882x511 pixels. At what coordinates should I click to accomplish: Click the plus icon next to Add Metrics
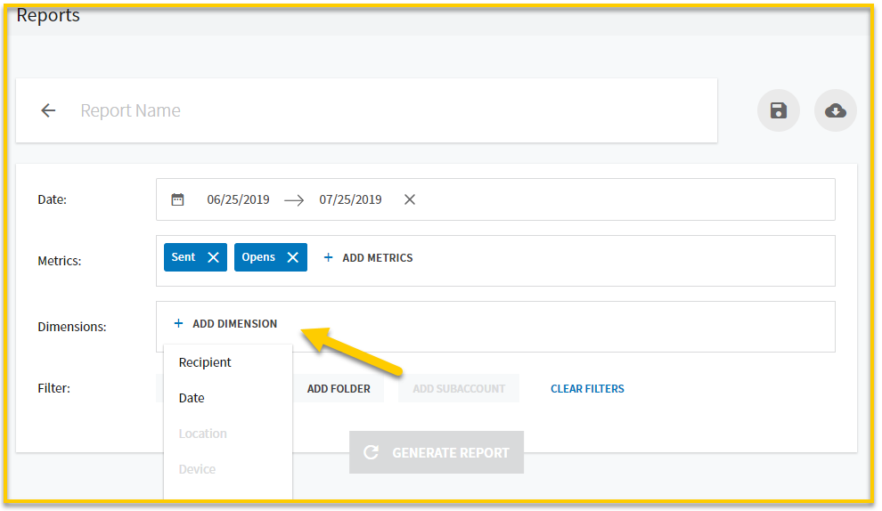click(329, 257)
